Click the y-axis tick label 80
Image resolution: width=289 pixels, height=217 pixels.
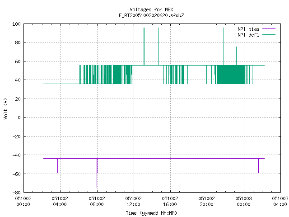tap(18, 42)
